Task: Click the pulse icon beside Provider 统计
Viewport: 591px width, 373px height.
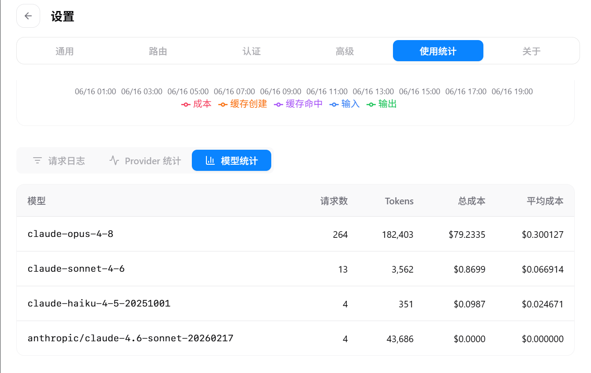Action: pos(114,161)
